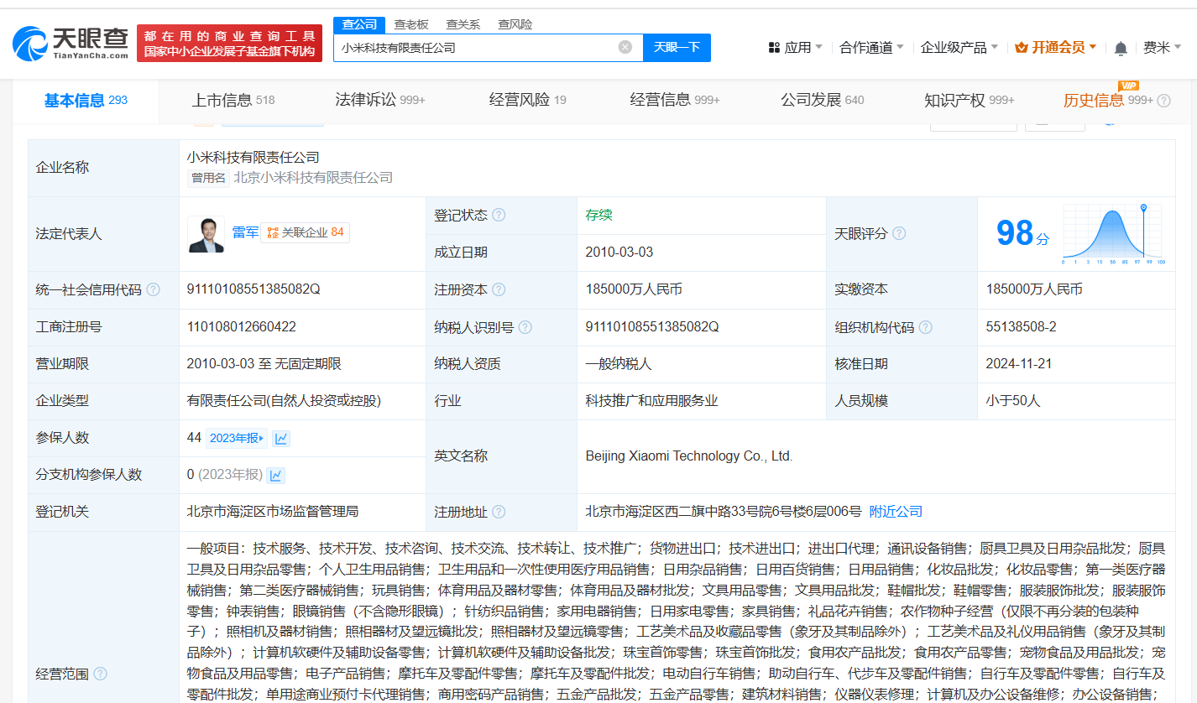Image resolution: width=1197 pixels, height=703 pixels.
Task: Click the TianYanCha logo
Action: [x=71, y=43]
